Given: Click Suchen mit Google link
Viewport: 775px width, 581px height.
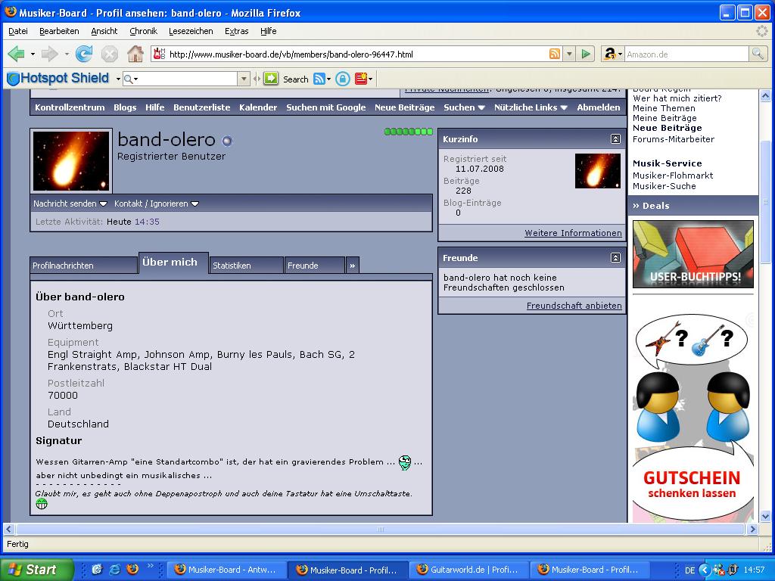Looking at the screenshot, I should (x=325, y=107).
